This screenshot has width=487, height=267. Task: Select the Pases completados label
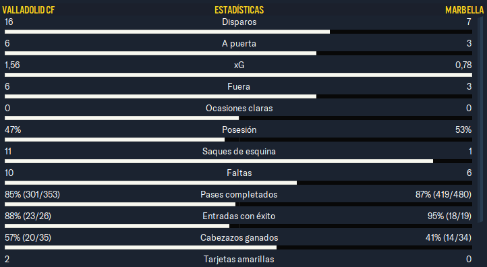[239, 194]
